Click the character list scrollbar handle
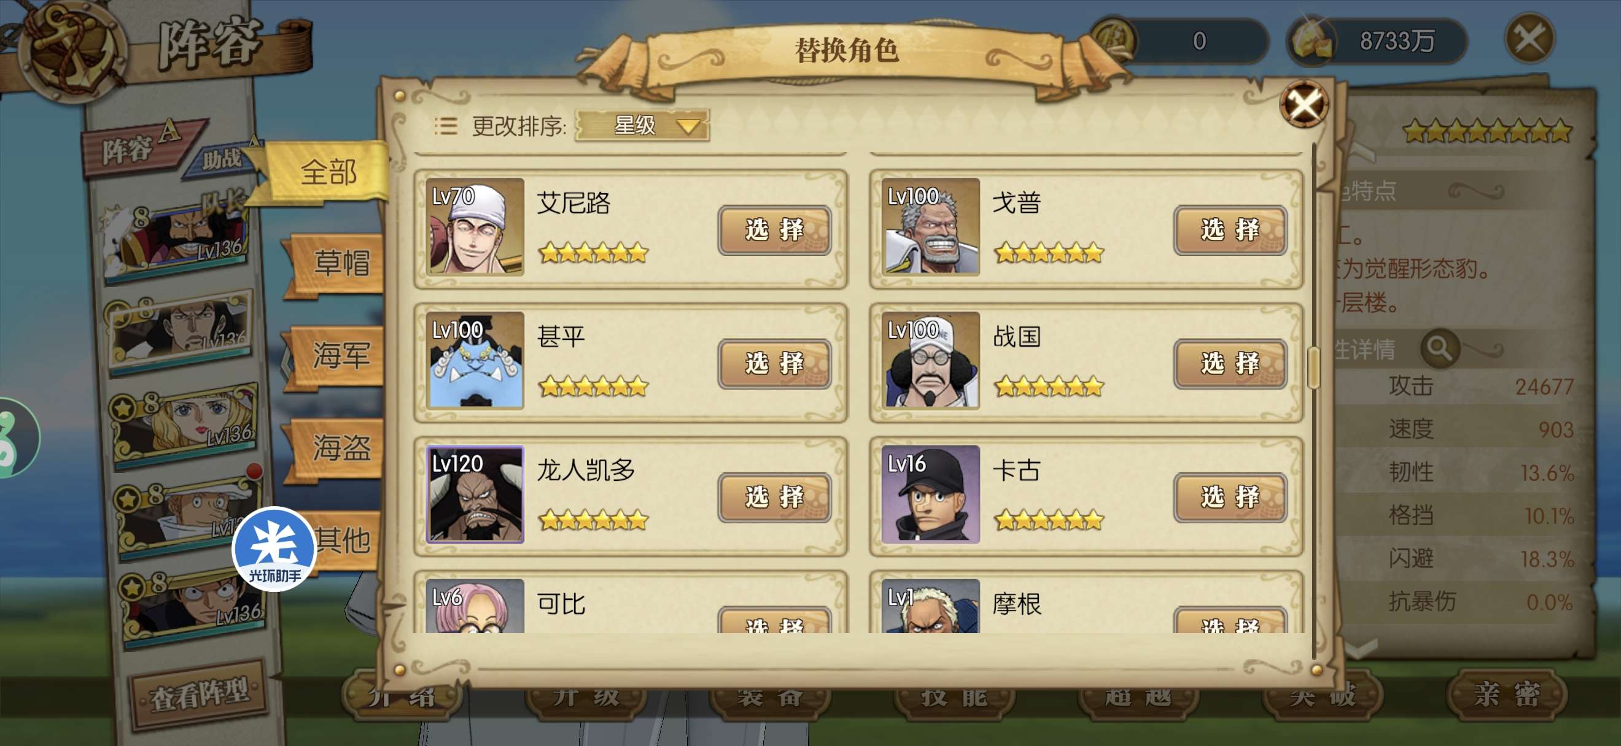This screenshot has width=1621, height=746. (1313, 367)
